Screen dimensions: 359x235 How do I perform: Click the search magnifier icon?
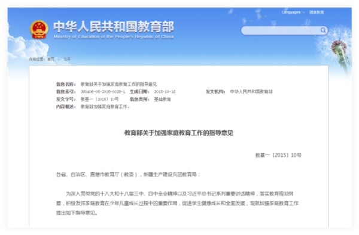323,30
